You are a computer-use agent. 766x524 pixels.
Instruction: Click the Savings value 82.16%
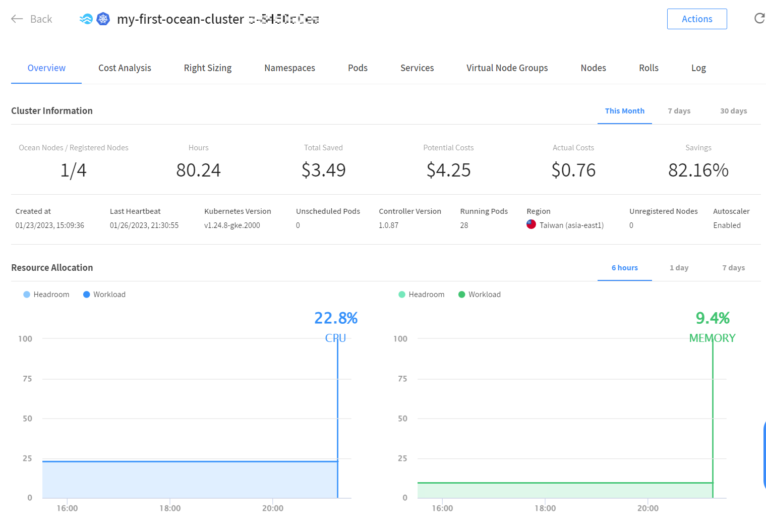pyautogui.click(x=698, y=170)
